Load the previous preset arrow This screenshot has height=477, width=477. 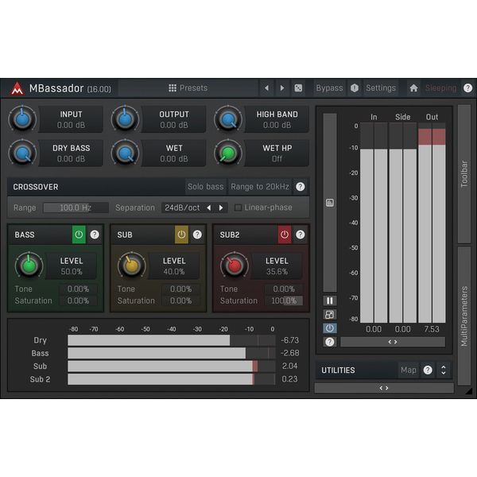tap(267, 88)
